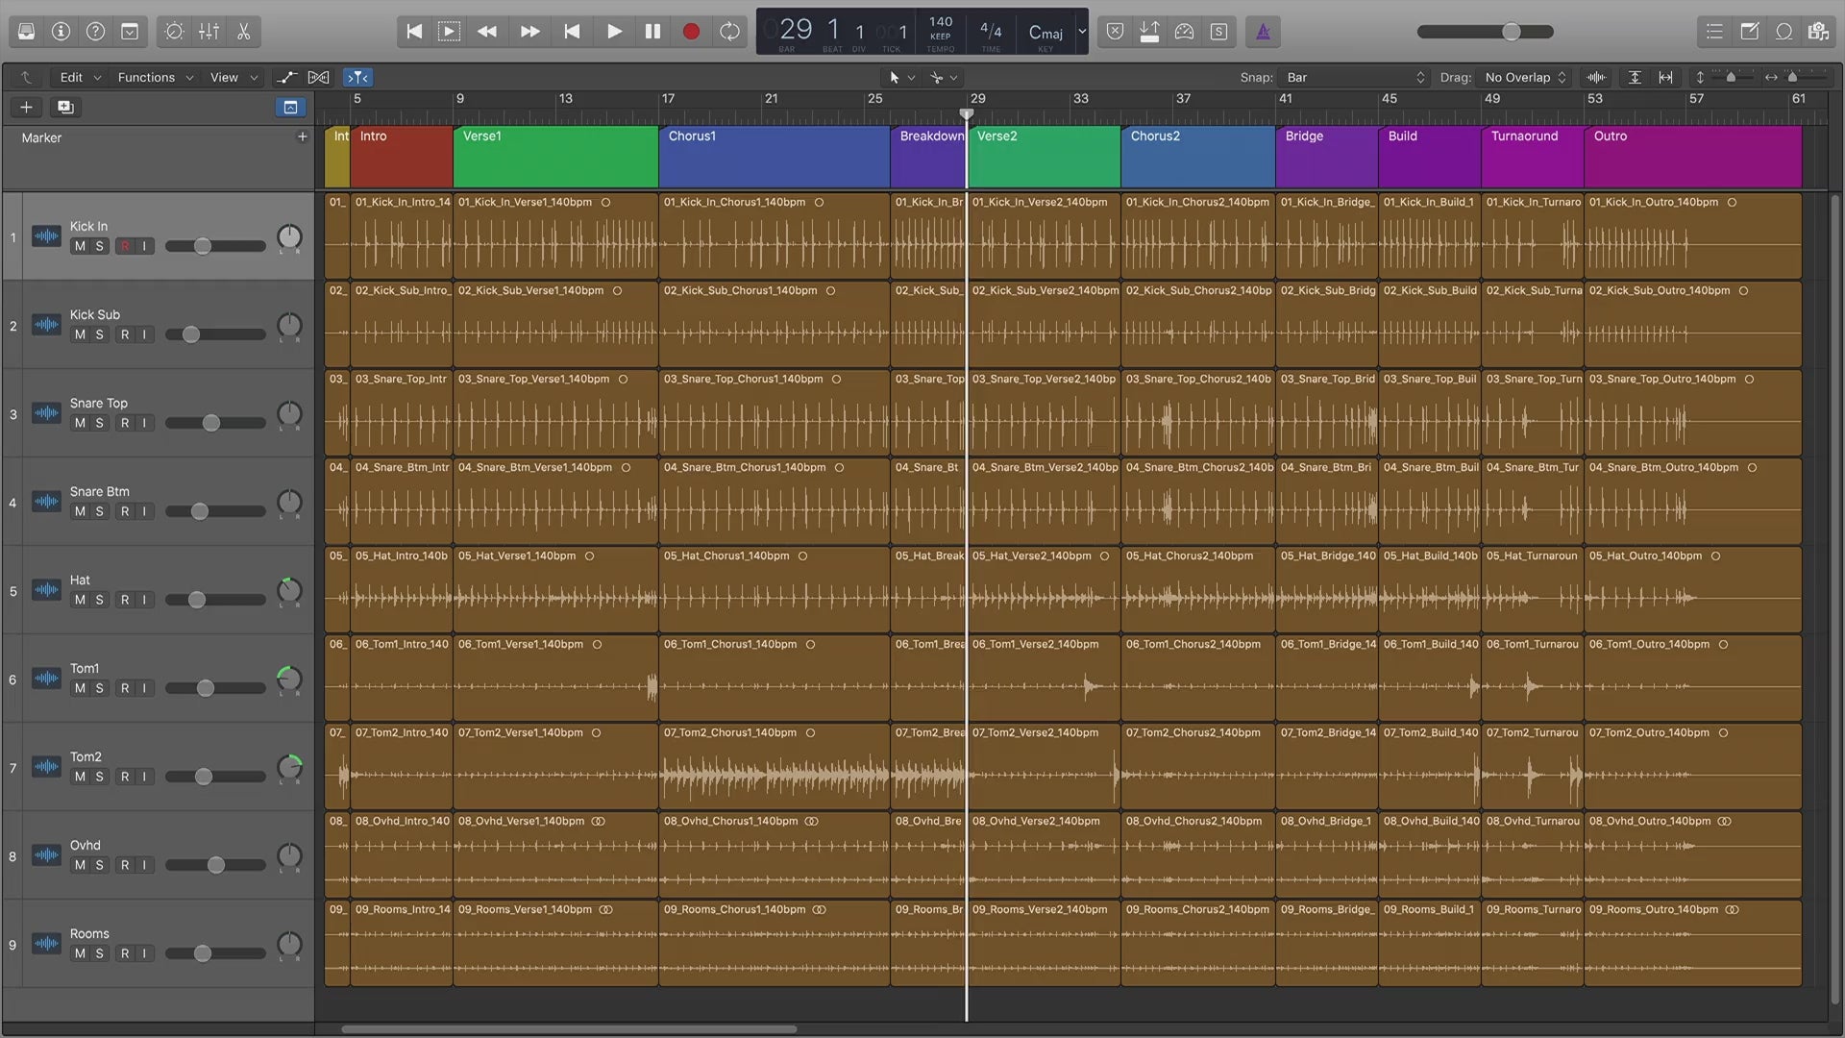
Task: Open the Snap Bar dropdown
Action: pyautogui.click(x=1355, y=77)
